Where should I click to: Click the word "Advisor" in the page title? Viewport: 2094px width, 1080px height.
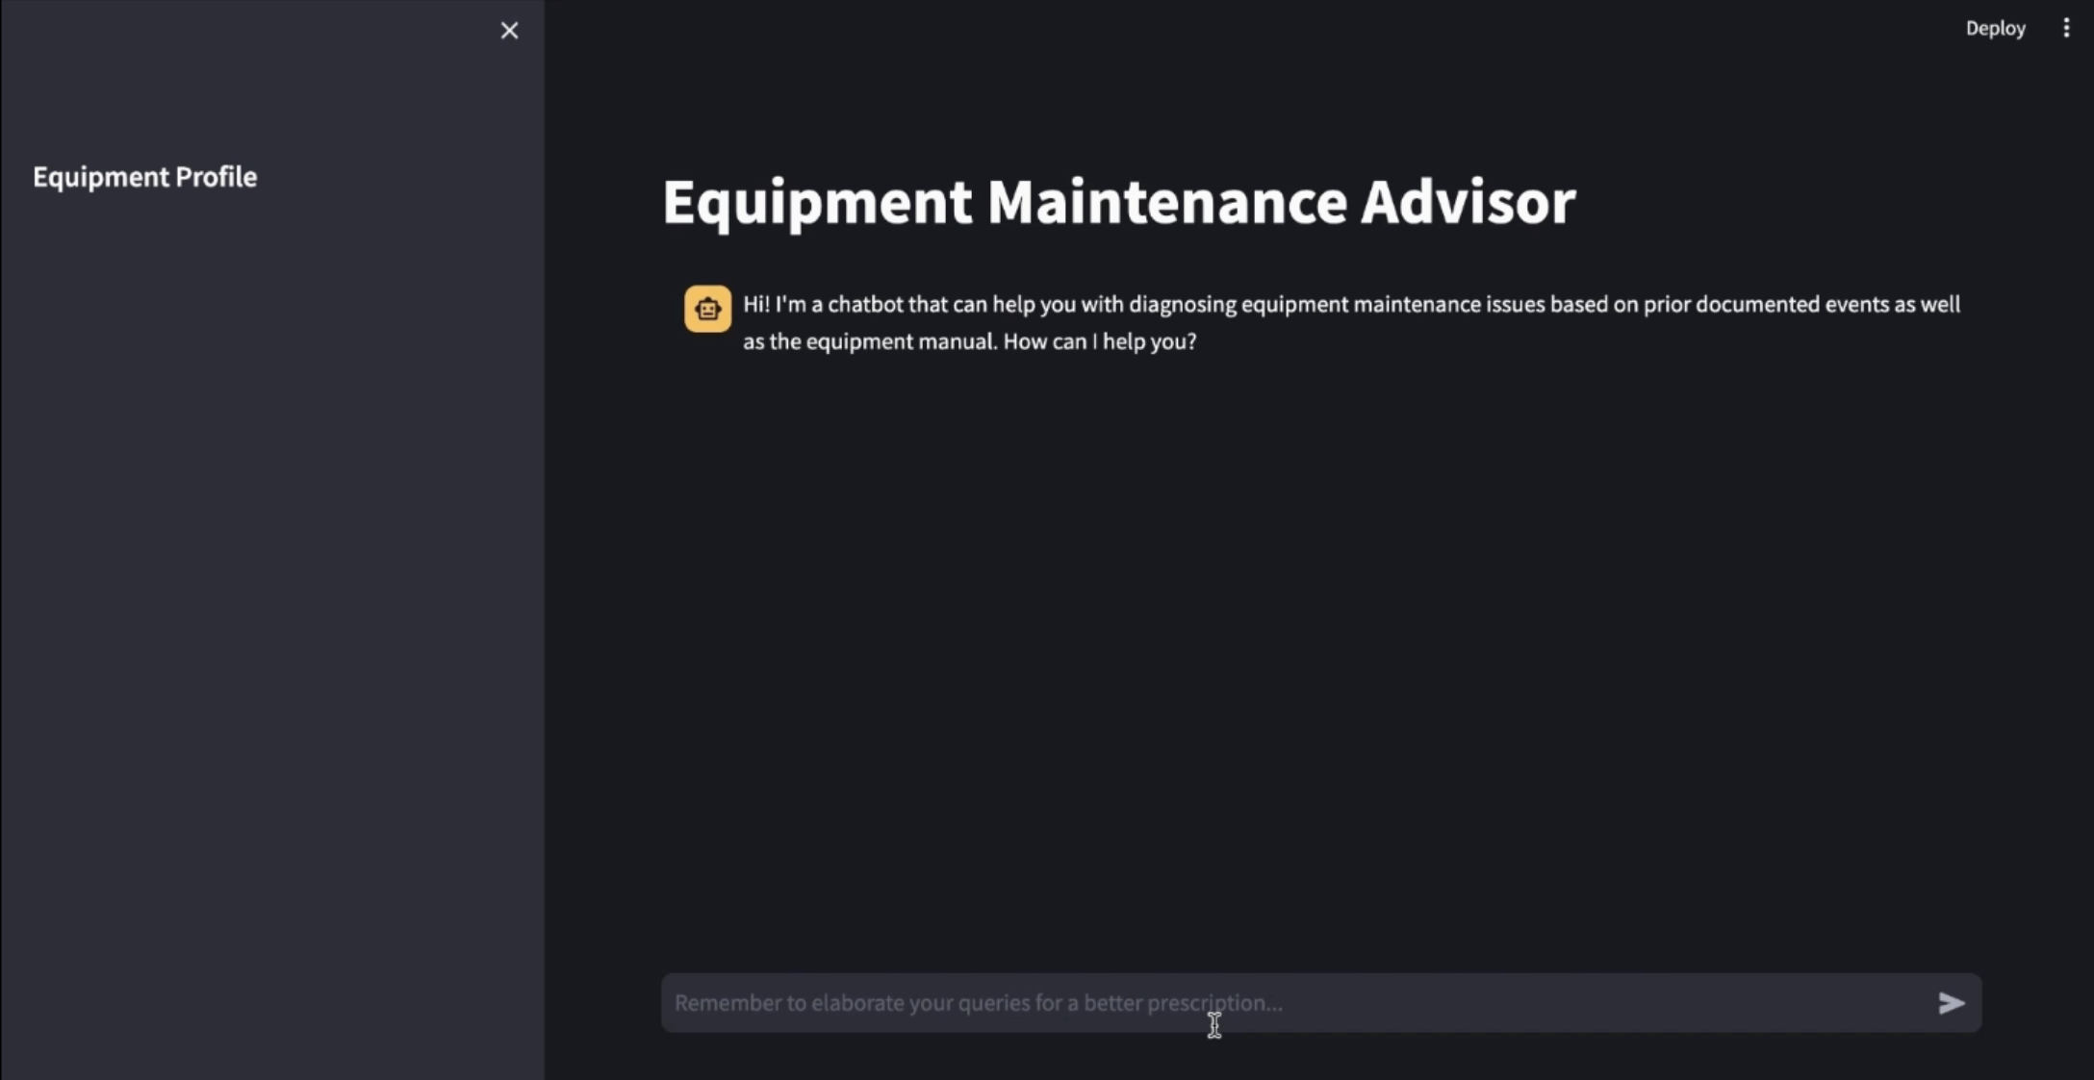click(x=1468, y=202)
